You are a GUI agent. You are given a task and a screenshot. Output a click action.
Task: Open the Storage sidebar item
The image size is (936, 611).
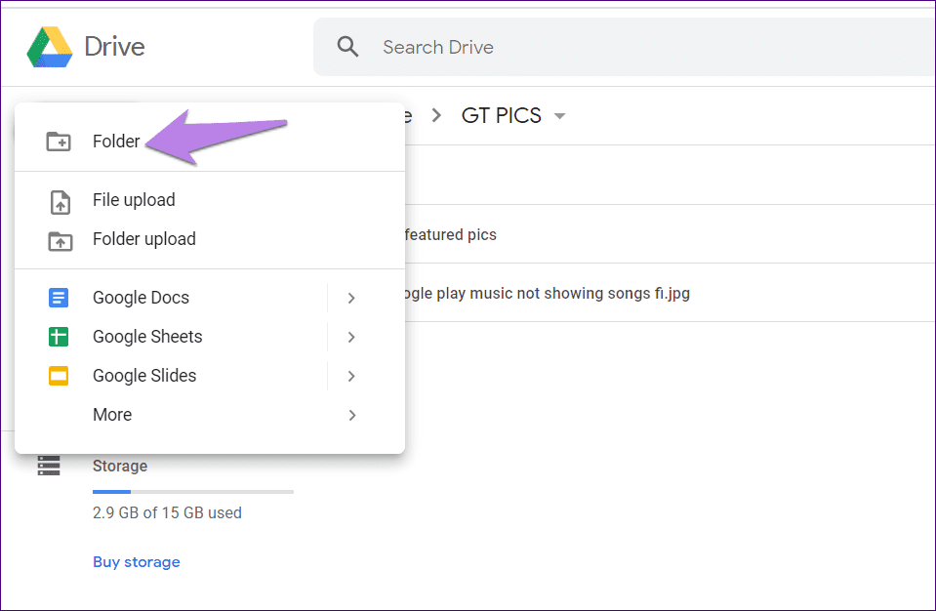pyautogui.click(x=119, y=466)
